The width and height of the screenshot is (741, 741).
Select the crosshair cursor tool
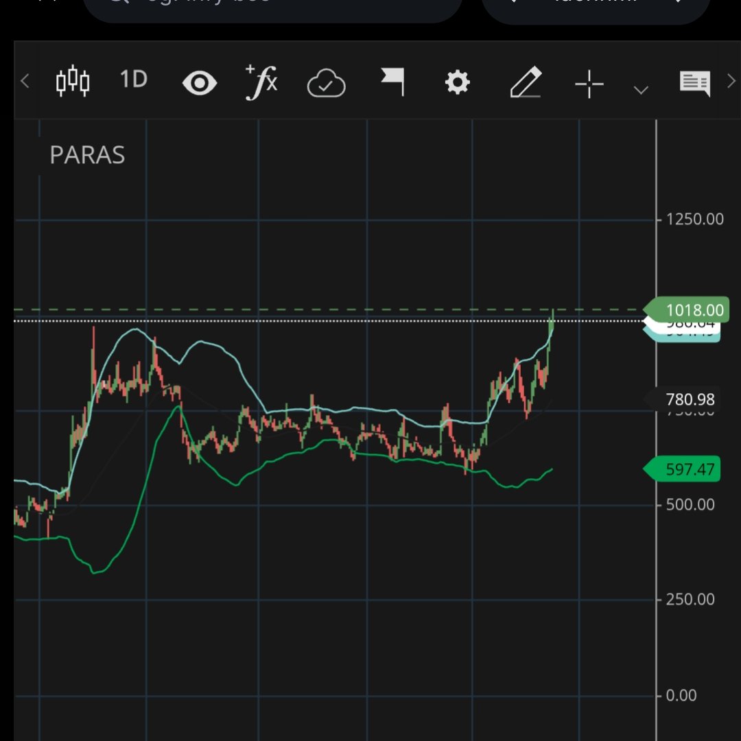click(x=589, y=84)
